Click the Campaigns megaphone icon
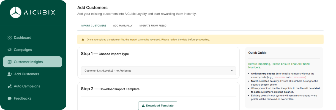This screenshot has width=336, height=110. (10, 50)
